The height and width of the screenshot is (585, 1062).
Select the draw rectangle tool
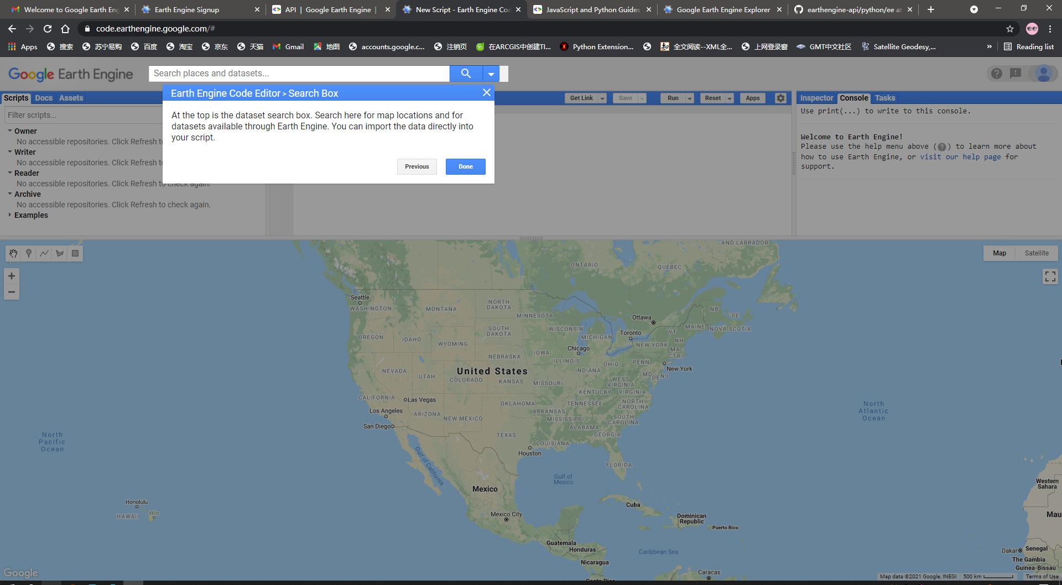tap(75, 253)
